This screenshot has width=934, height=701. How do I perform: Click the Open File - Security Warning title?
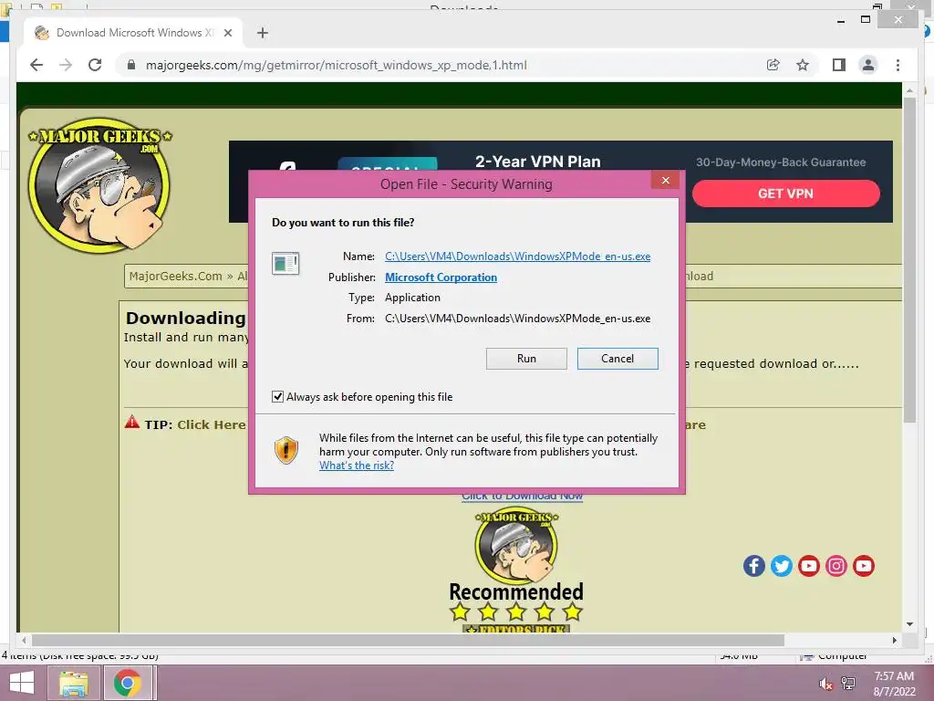tap(466, 184)
